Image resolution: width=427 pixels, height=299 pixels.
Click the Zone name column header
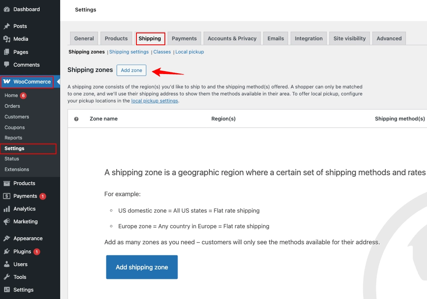point(104,119)
